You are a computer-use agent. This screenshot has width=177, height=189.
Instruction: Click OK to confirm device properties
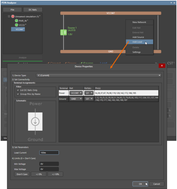[140, 184]
